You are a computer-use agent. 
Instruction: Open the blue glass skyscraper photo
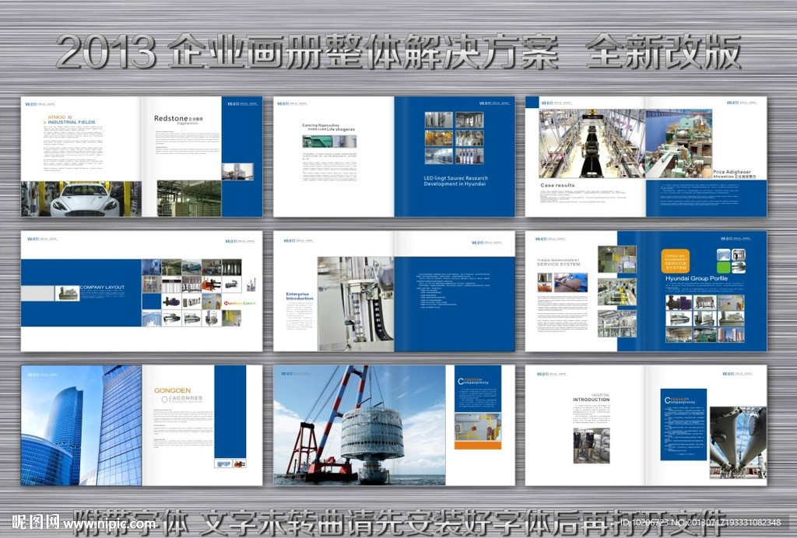(81, 425)
